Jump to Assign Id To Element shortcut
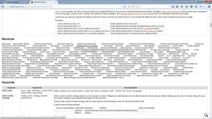 pos(65,44)
